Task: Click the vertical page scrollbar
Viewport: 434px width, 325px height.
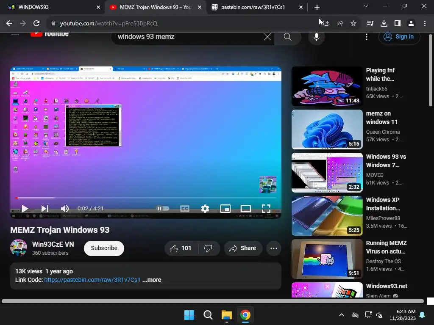Action: [430, 70]
